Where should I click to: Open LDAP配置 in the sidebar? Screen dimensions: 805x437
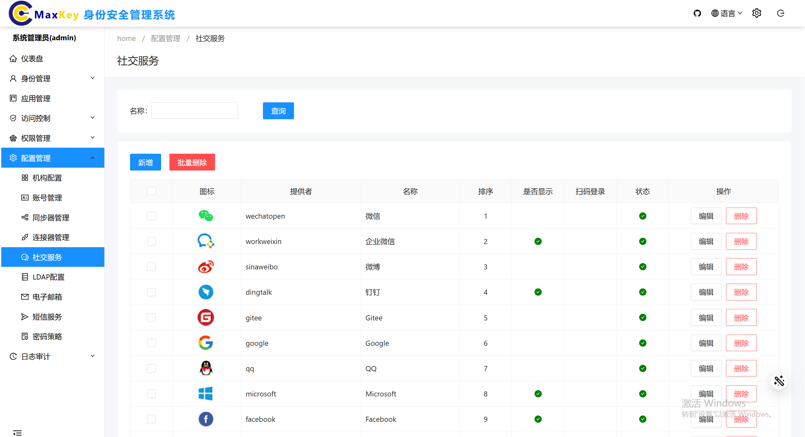(49, 277)
